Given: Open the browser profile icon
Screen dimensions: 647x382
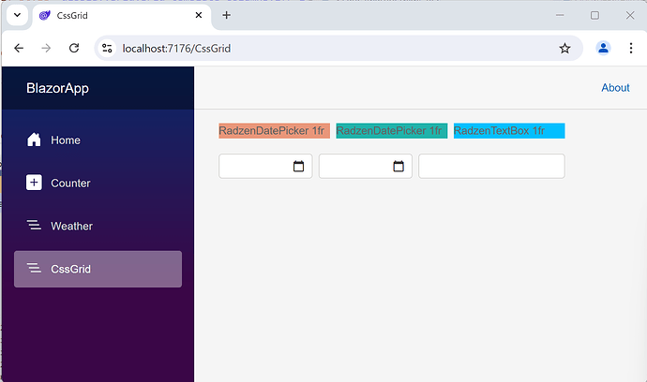Looking at the screenshot, I should pyautogui.click(x=603, y=49).
